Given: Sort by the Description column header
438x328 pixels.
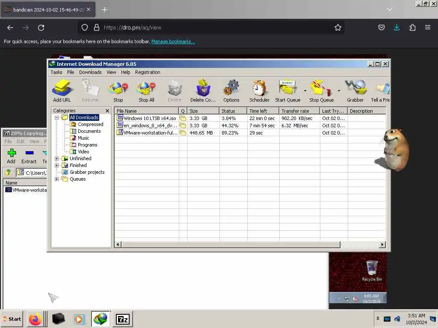Looking at the screenshot, I should click(367, 111).
